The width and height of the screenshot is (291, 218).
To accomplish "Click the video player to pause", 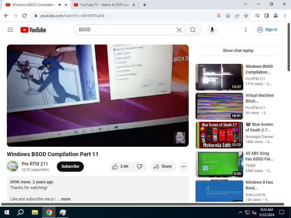I will click(98, 95).
